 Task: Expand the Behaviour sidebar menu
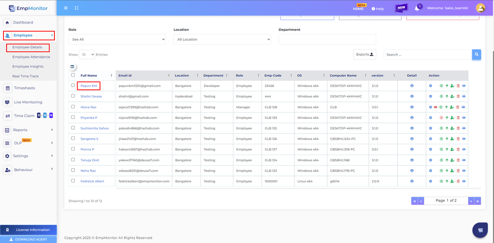(x=29, y=170)
